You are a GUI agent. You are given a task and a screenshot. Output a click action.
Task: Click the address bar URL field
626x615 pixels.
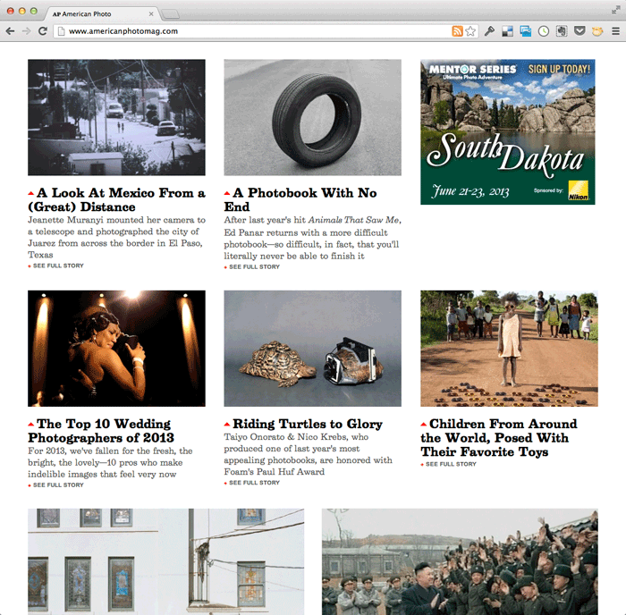pyautogui.click(x=250, y=31)
